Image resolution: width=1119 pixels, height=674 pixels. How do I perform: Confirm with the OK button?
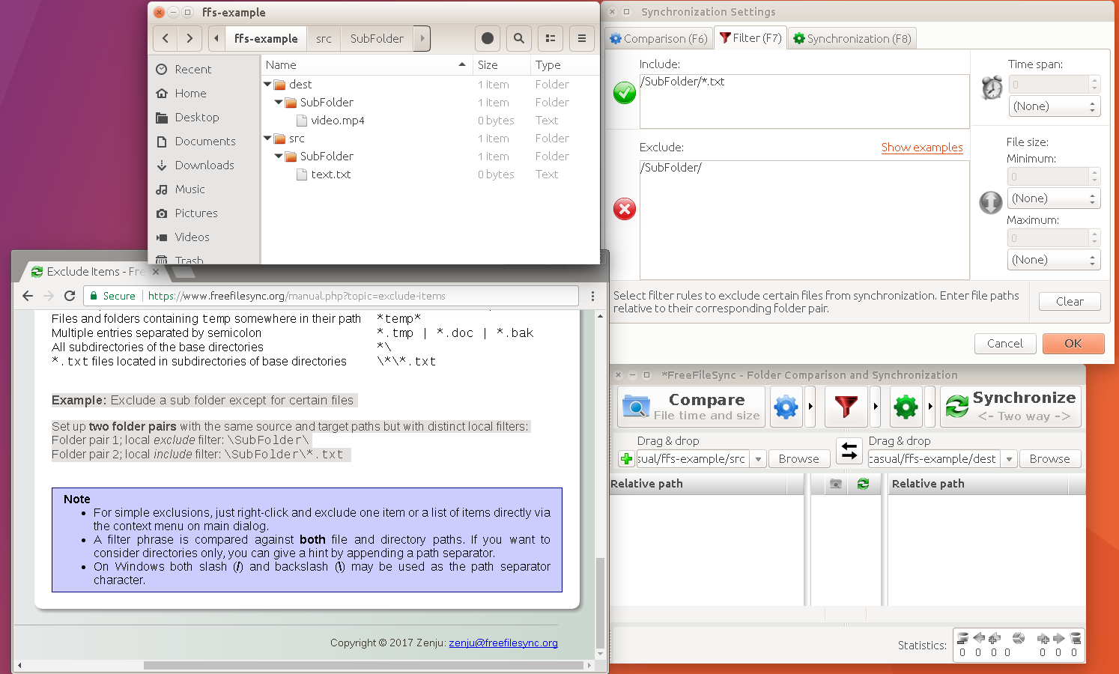click(x=1073, y=343)
